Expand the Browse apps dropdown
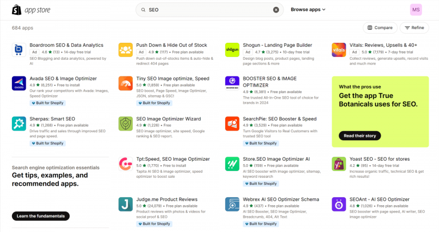 (308, 10)
